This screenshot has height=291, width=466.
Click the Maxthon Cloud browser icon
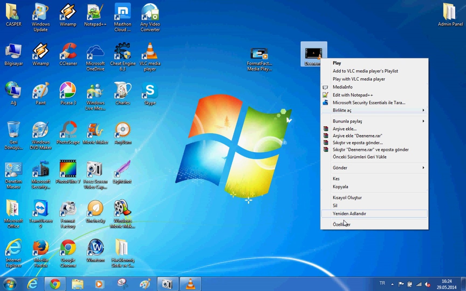click(x=122, y=18)
